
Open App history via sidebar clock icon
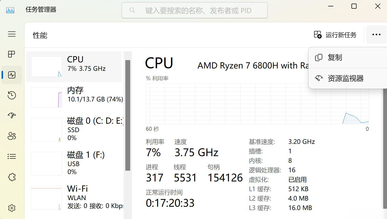[x=12, y=95]
